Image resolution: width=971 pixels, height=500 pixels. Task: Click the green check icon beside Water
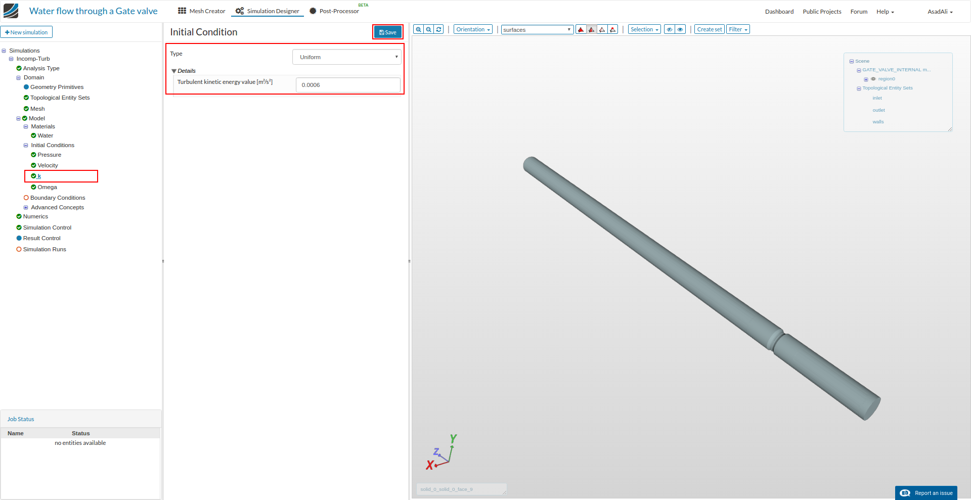(33, 135)
